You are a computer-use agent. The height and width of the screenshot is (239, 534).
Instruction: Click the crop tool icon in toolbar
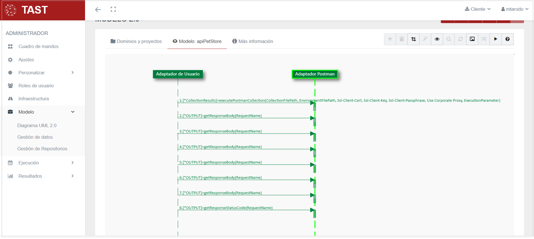coord(413,39)
